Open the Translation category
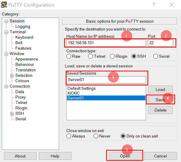The width and height of the screenshot is (181, 162). point(26,70)
